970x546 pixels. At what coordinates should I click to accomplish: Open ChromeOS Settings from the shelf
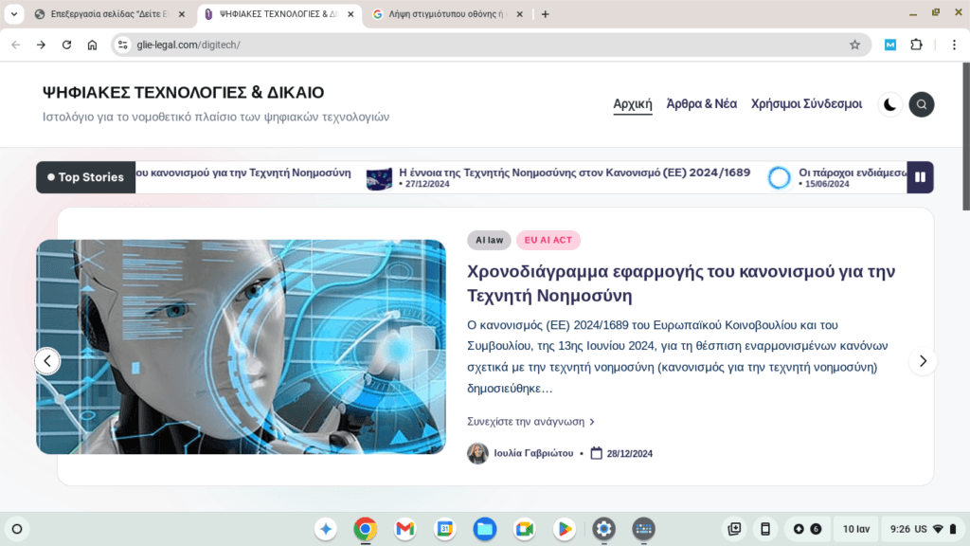tap(603, 529)
